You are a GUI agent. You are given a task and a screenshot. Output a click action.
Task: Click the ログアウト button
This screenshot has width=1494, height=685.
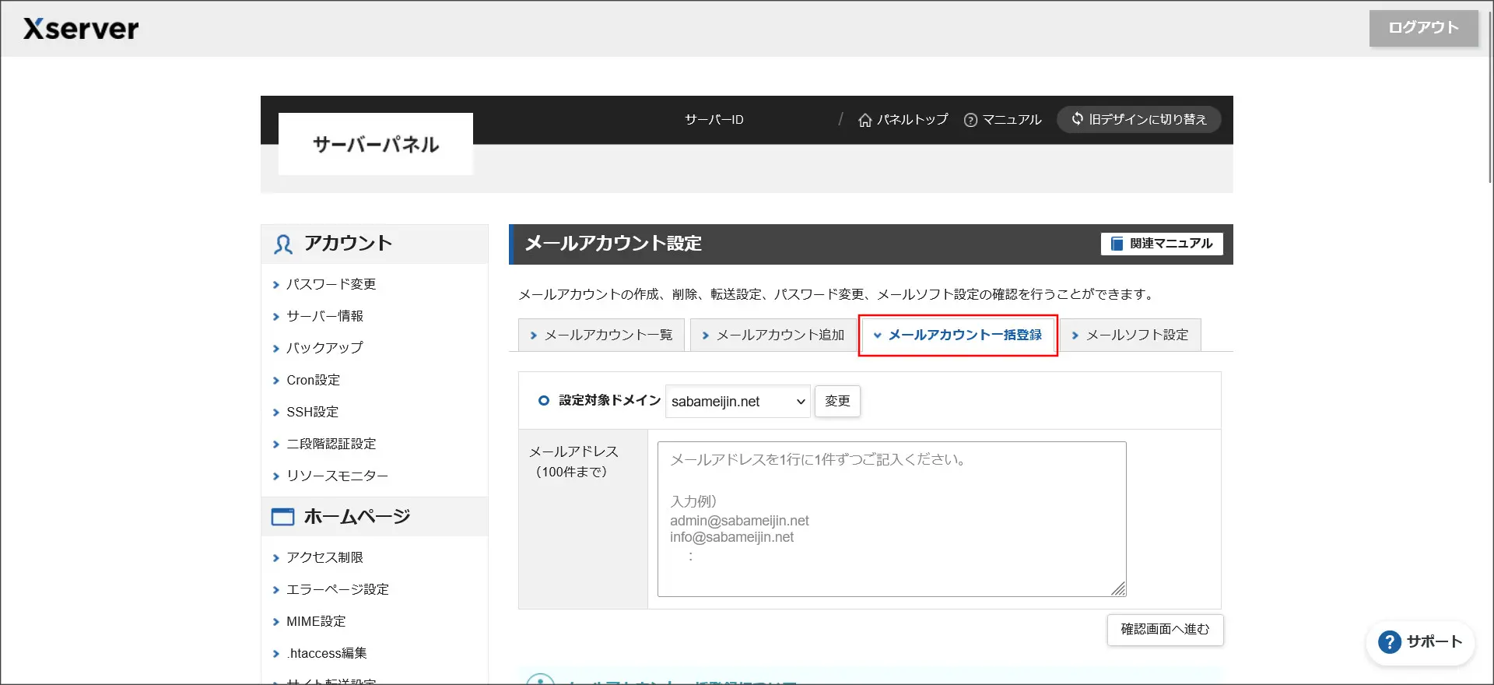coord(1423,28)
